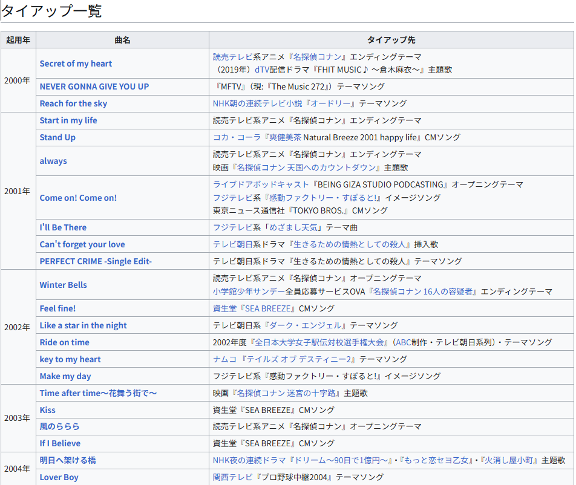The image size is (576, 485).
Task: Follow the 全日本大学女子駅伝対校選手権大会 link
Action: tap(319, 342)
